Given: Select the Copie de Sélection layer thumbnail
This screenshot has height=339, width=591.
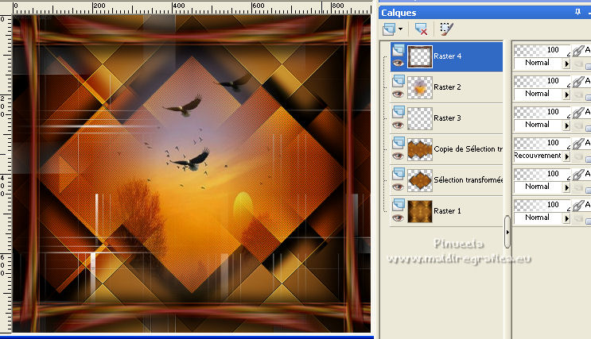Looking at the screenshot, I should 420,149.
